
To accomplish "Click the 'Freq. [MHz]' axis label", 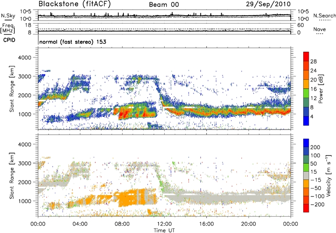I will click(8, 29).
